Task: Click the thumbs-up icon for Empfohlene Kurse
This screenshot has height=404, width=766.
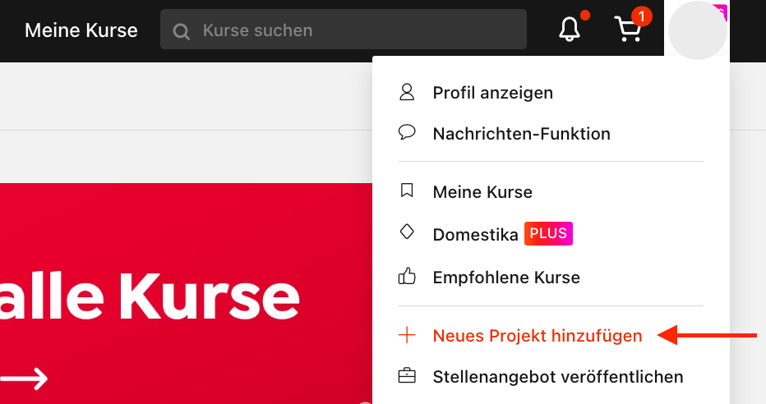Action: [x=407, y=276]
